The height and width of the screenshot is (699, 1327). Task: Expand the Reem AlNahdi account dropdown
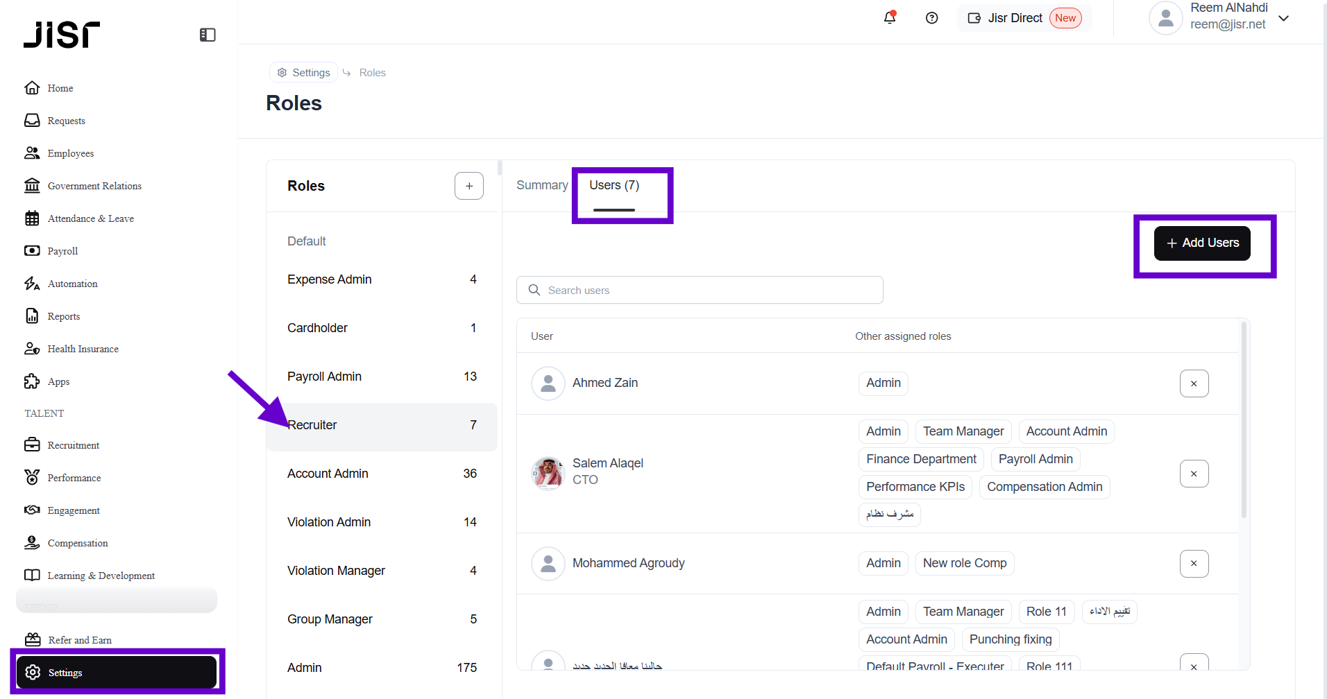point(1283,18)
